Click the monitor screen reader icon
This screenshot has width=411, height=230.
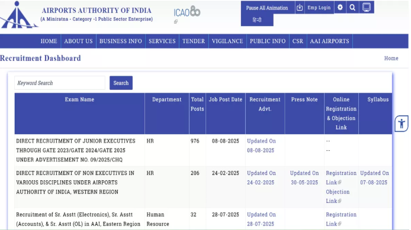(367, 7)
